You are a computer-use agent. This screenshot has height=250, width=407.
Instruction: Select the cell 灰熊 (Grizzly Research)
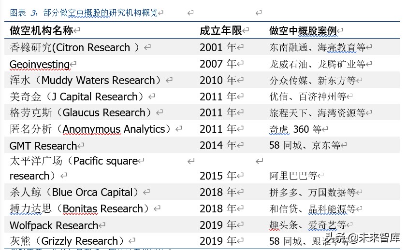pyautogui.click(x=67, y=241)
